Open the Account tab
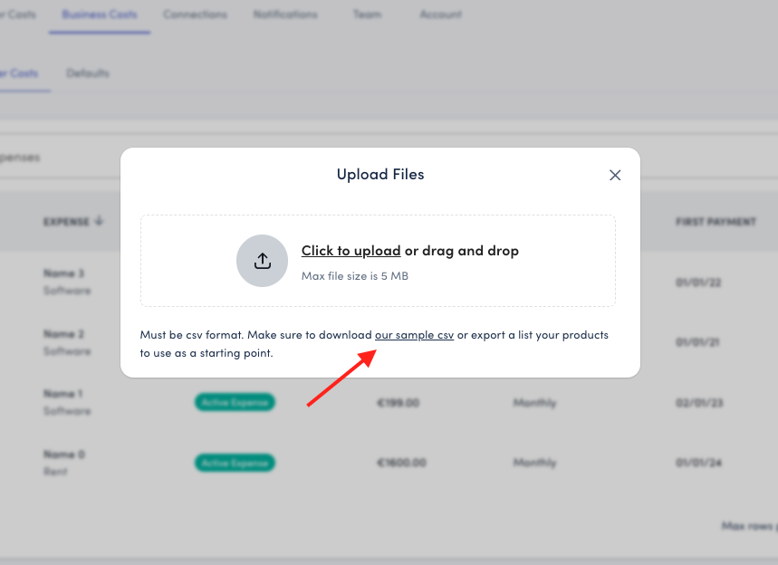Screen dimensions: 778x565 441,14
